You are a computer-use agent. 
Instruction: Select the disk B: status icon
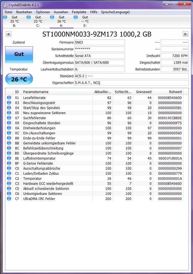[x=5, y=17]
